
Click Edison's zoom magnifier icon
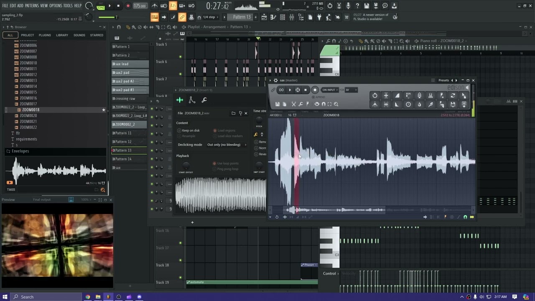coord(336,104)
